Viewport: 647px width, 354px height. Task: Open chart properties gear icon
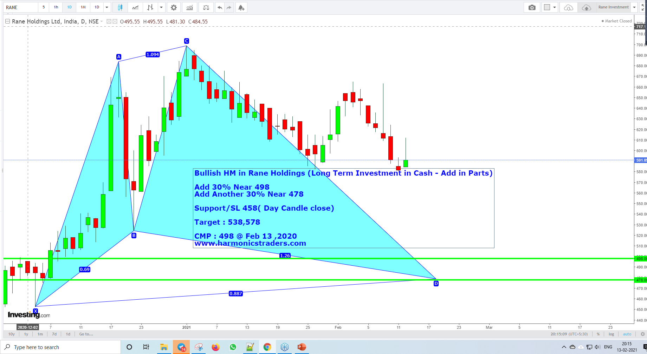pos(174,7)
